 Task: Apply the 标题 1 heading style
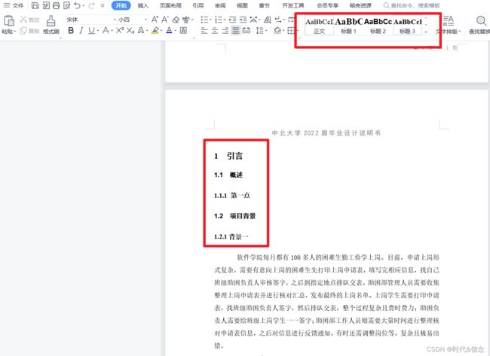(348, 25)
